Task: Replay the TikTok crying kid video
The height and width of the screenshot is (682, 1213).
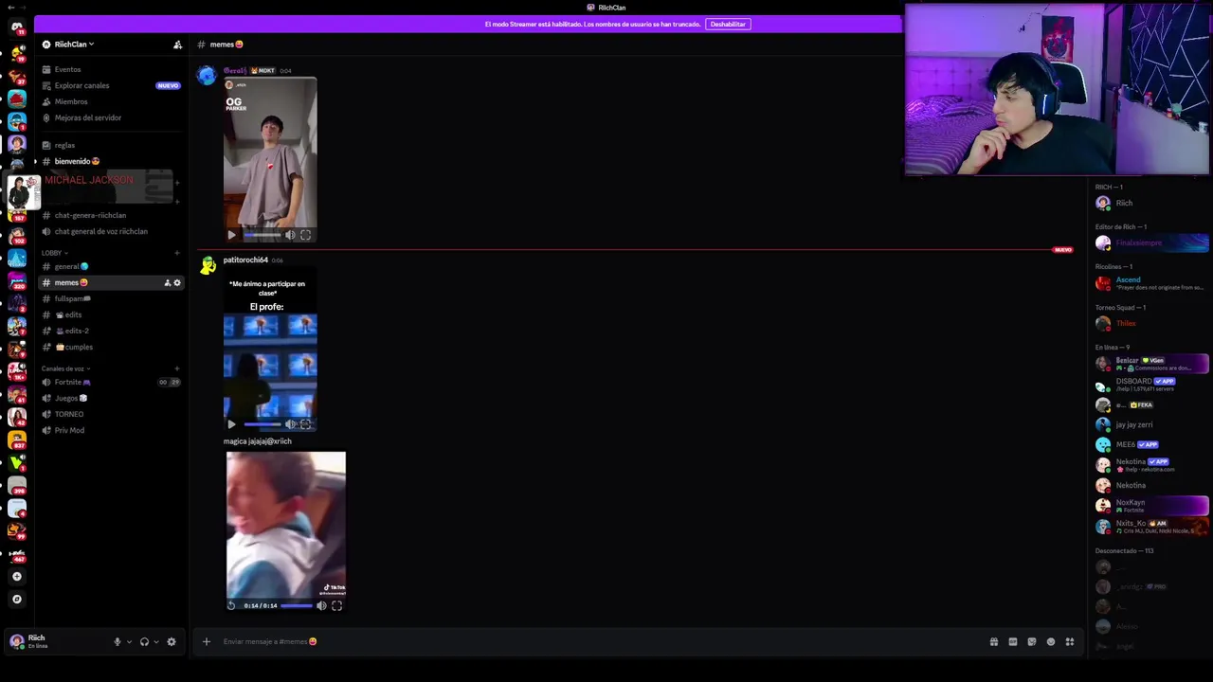Action: click(x=231, y=605)
